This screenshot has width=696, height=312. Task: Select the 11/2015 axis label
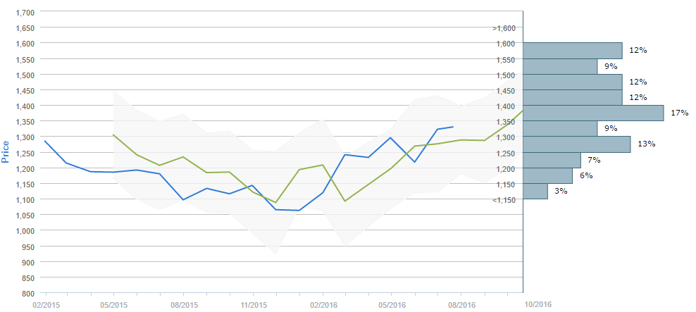click(253, 304)
